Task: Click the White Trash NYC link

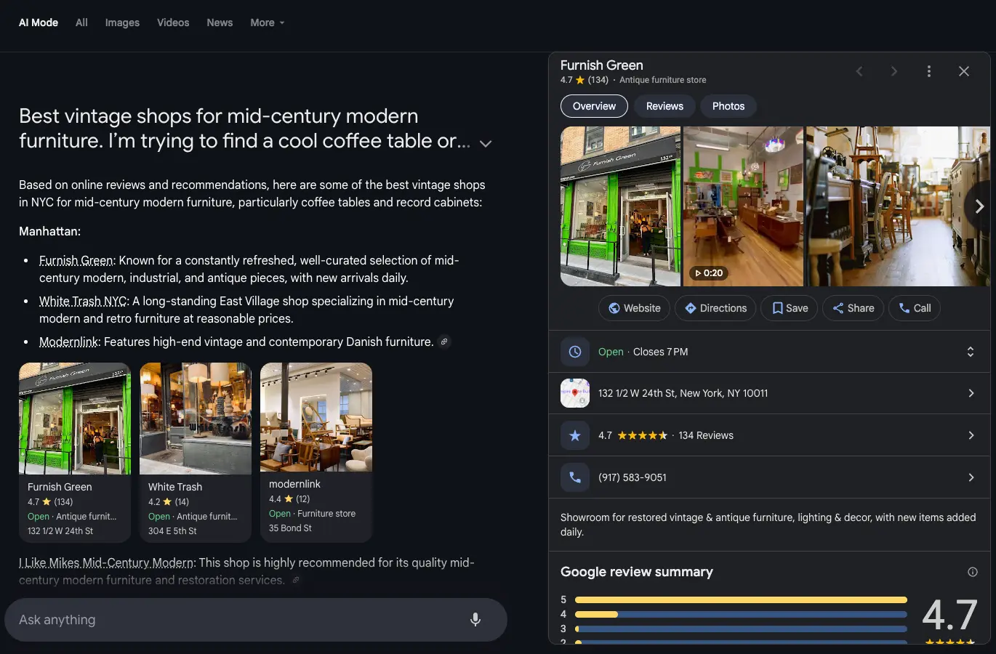Action: 83,301
